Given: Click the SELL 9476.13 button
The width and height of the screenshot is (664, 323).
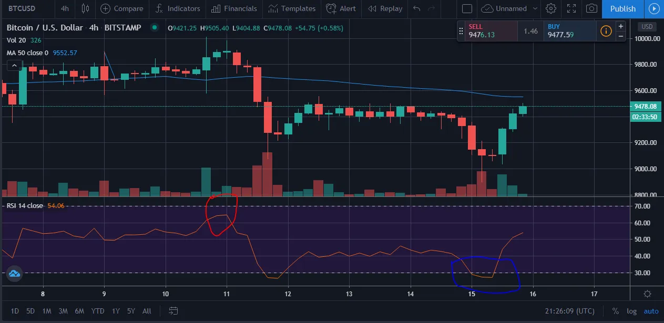Looking at the screenshot, I should pos(492,31).
